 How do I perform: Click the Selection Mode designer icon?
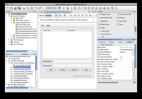[56, 15]
